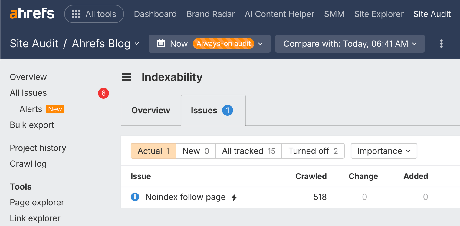Open the All tools grid icon
The image size is (460, 226).
[x=76, y=14]
